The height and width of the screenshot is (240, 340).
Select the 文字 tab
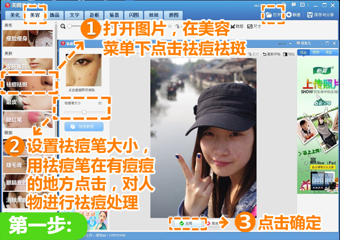pos(74,15)
